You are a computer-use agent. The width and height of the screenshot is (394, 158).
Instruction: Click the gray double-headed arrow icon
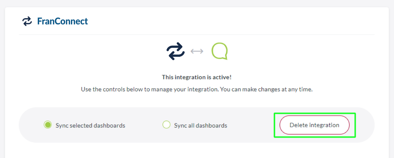[197, 51]
